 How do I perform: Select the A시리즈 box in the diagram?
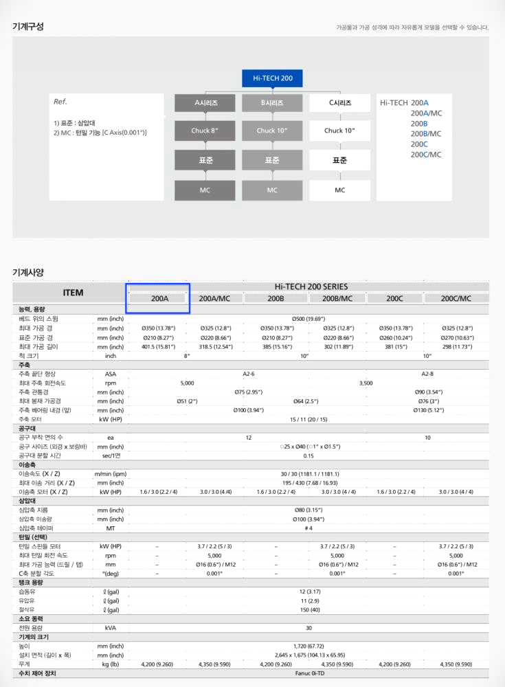pyautogui.click(x=205, y=103)
